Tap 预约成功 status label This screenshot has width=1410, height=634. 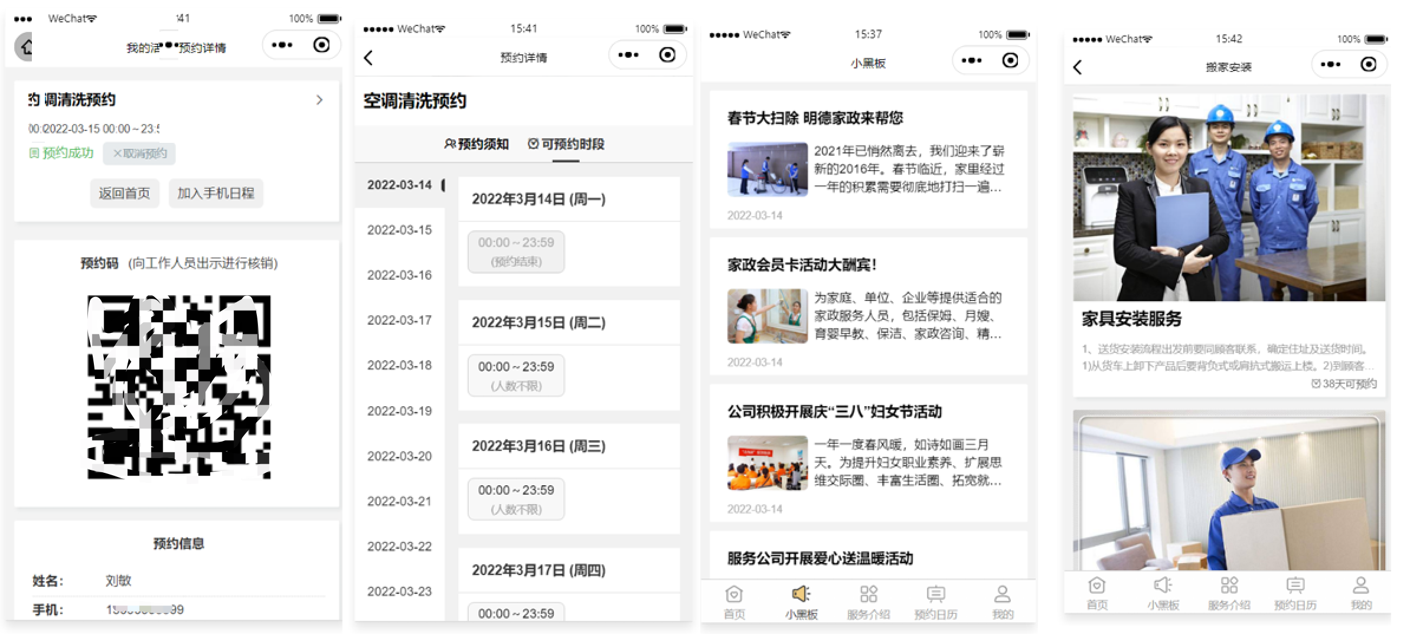pyautogui.click(x=61, y=153)
